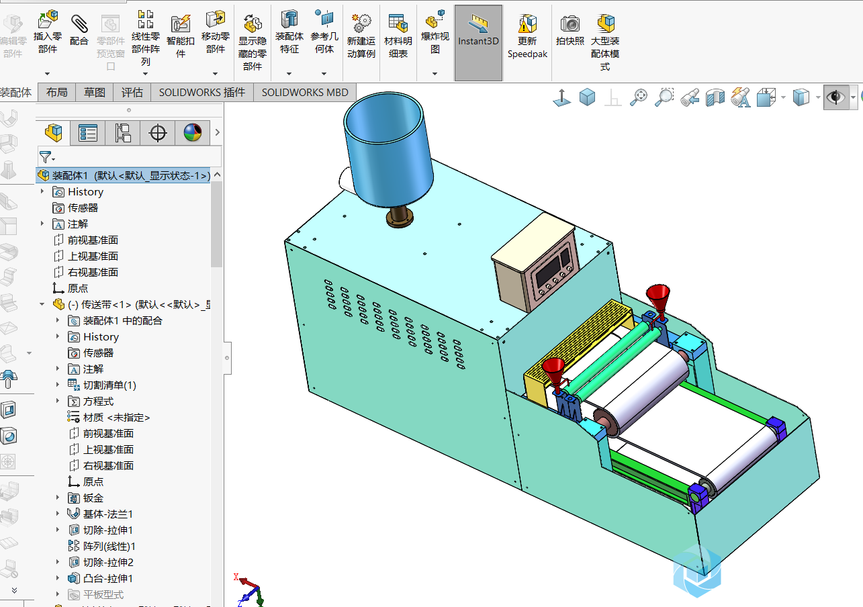863x607 pixels.
Task: Select the top-level 前视基准面 plane
Action: click(x=93, y=240)
